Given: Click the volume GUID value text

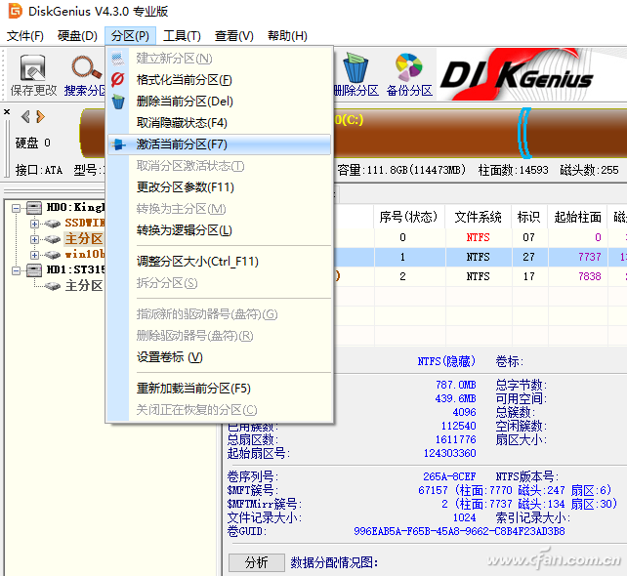Looking at the screenshot, I should point(459,531).
